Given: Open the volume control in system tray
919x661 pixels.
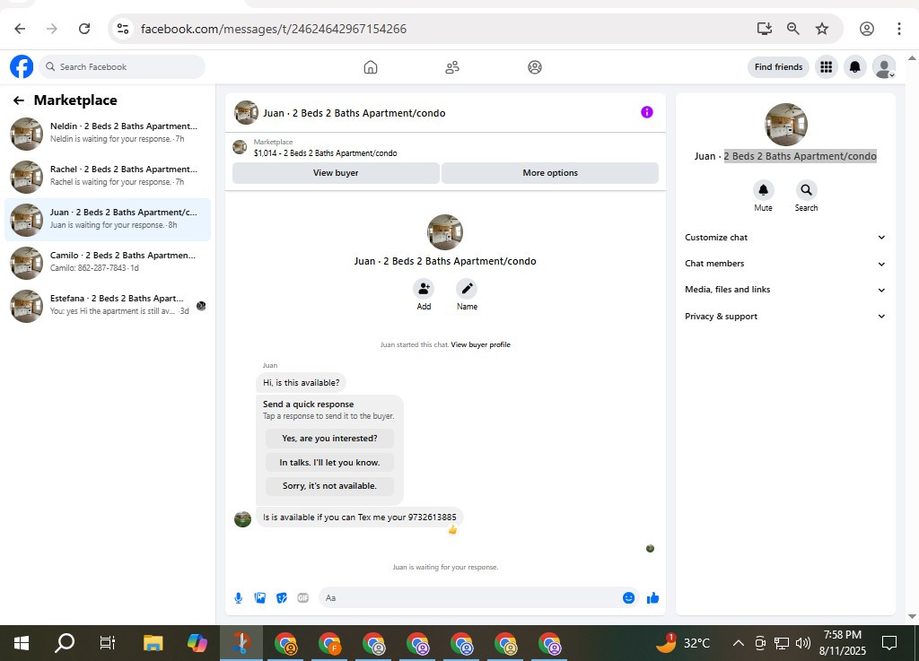Looking at the screenshot, I should (803, 643).
